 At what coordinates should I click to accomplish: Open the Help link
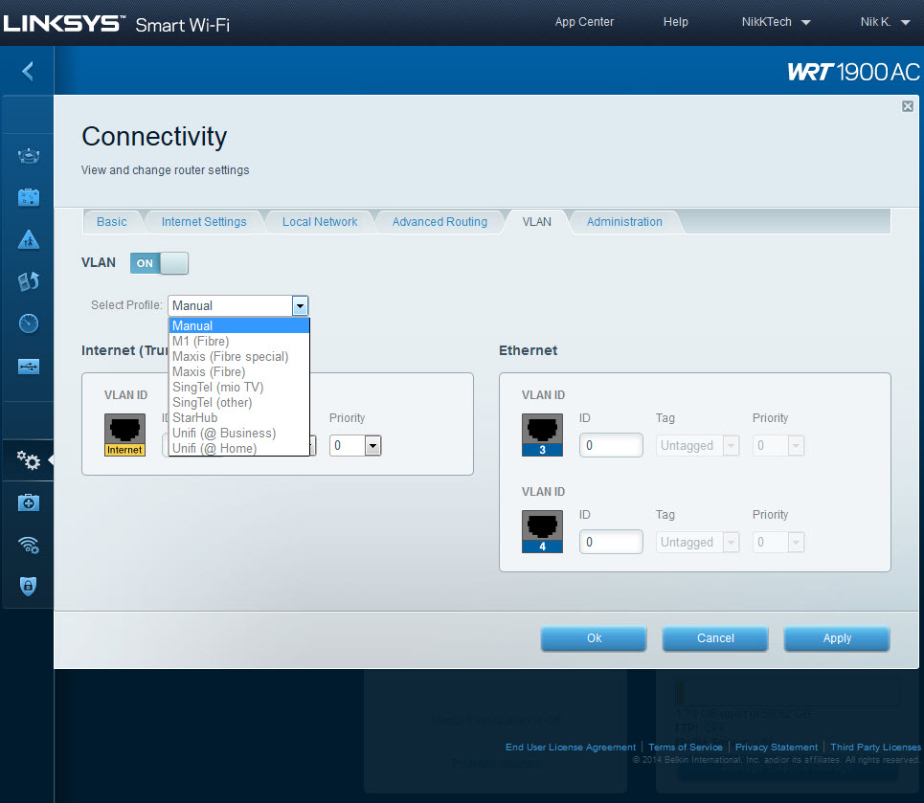[x=675, y=22]
